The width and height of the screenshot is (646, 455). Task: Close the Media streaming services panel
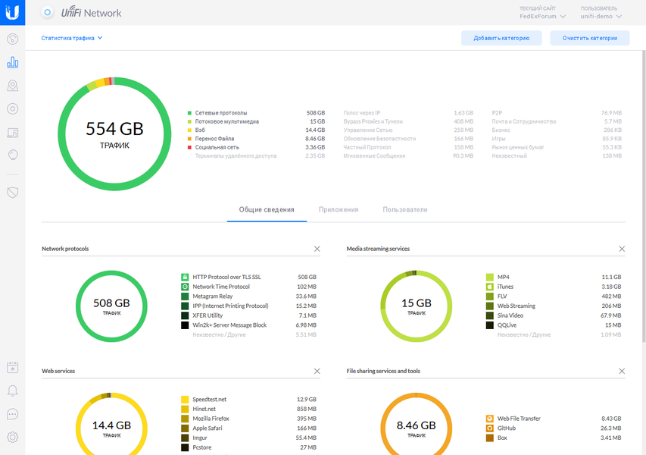point(622,249)
